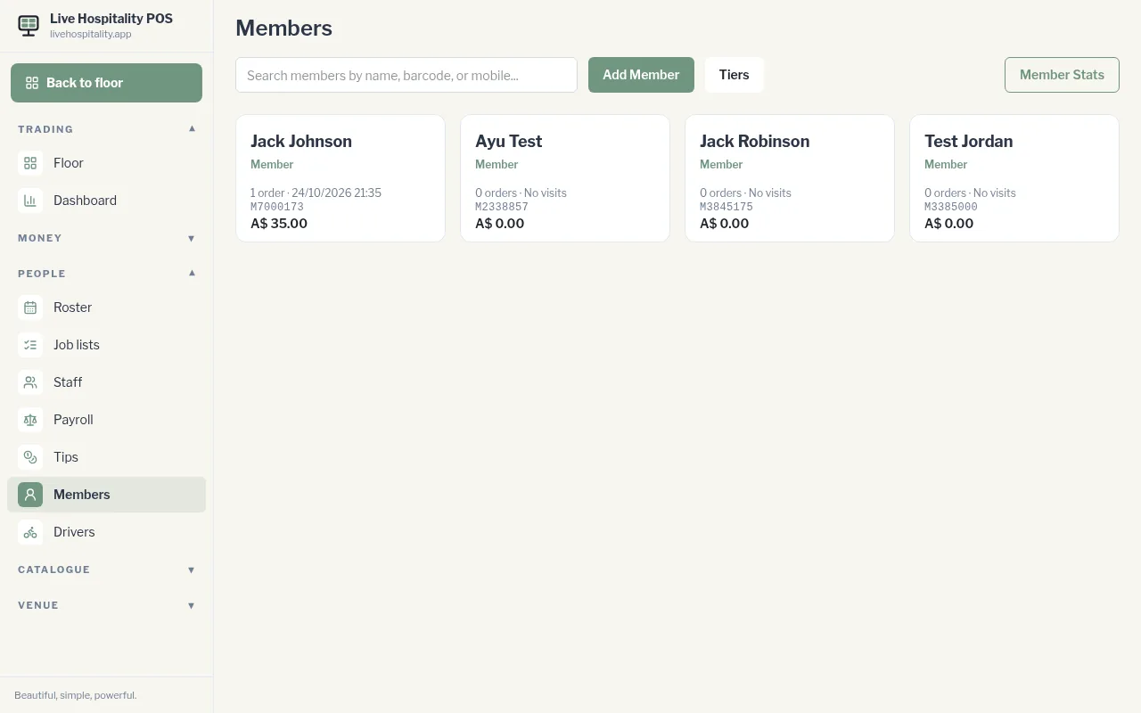Click the Add Member button
The image size is (1141, 713).
(641, 75)
